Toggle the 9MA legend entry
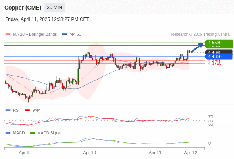Image resolution: width=234 pixels, height=159 pixels. pyautogui.click(x=33, y=110)
